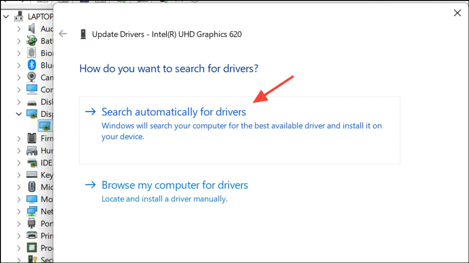Click the Mice category mouse icon
Screen dimensions: 469x263
pos(32,187)
